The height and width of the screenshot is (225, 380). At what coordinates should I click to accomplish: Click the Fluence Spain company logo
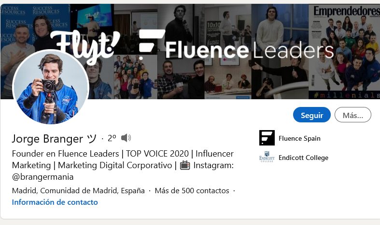coord(267,138)
